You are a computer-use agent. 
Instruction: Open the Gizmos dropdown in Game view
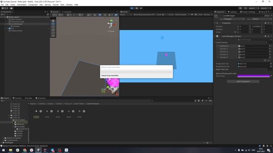[x=208, y=14]
